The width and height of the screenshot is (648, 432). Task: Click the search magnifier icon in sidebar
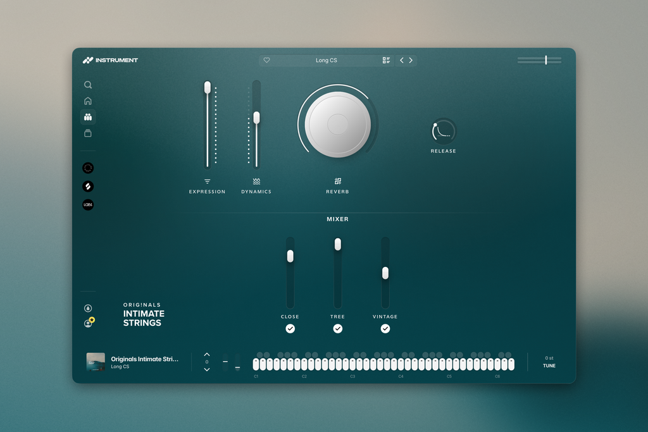[88, 85]
